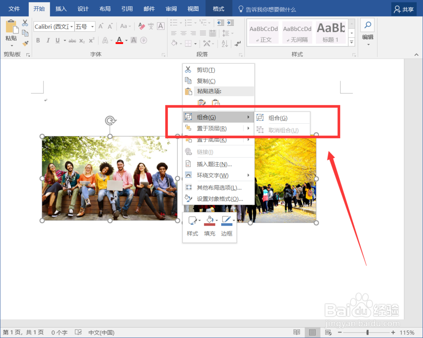Click the Paste clipboard icon
Screen dimensions: 423x338
point(11,27)
